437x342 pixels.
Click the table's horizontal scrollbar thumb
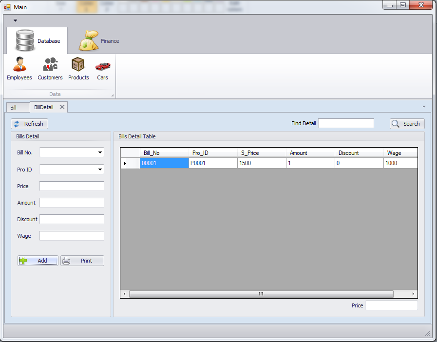tap(261, 294)
